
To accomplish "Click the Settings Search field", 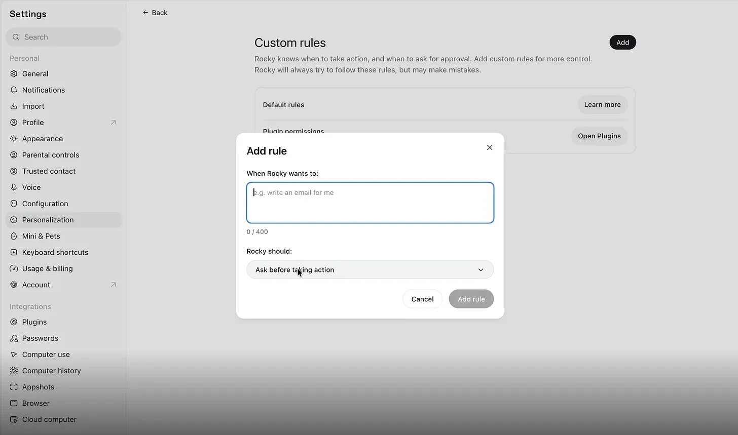I will (x=63, y=37).
